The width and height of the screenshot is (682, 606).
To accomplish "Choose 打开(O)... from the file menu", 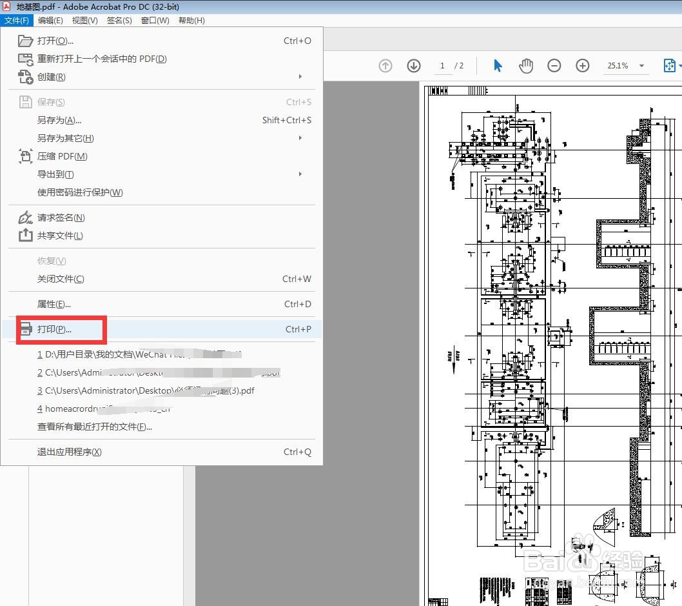I will coord(161,41).
